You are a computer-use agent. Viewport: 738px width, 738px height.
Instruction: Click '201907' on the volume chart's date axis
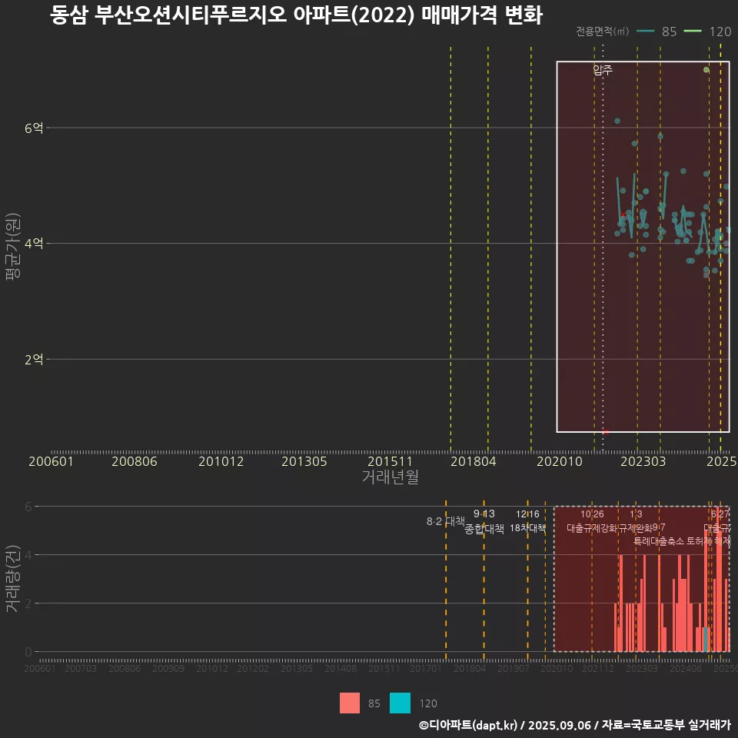[x=513, y=668]
